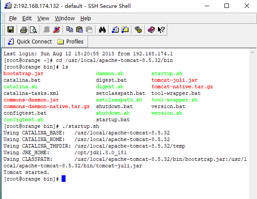Open the Profiles folder button
This screenshot has width=257, height=199.
70,42
